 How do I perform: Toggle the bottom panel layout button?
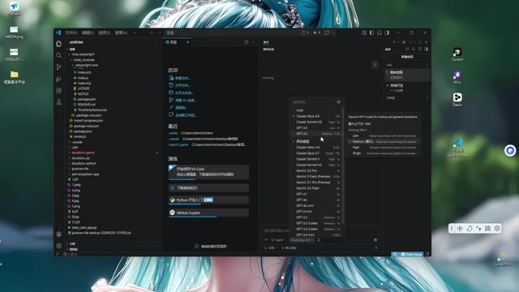(x=380, y=32)
